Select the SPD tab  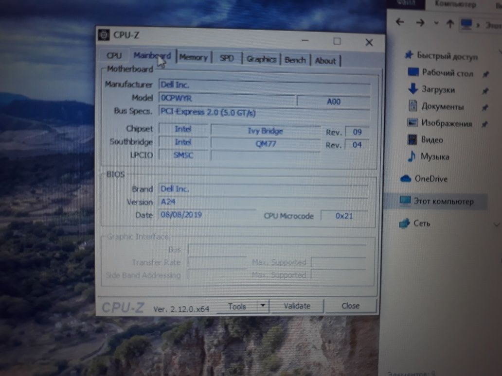pos(227,58)
